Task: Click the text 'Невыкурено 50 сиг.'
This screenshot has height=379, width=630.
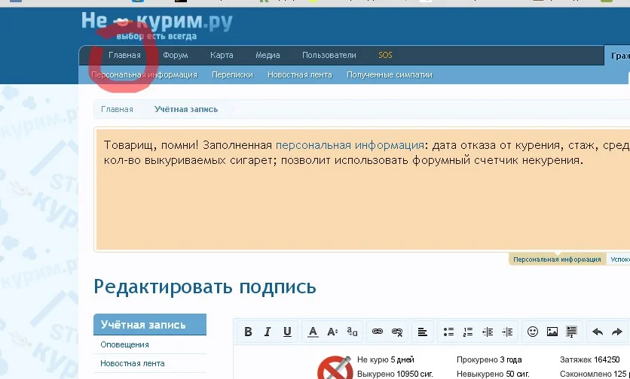Action: (493, 374)
